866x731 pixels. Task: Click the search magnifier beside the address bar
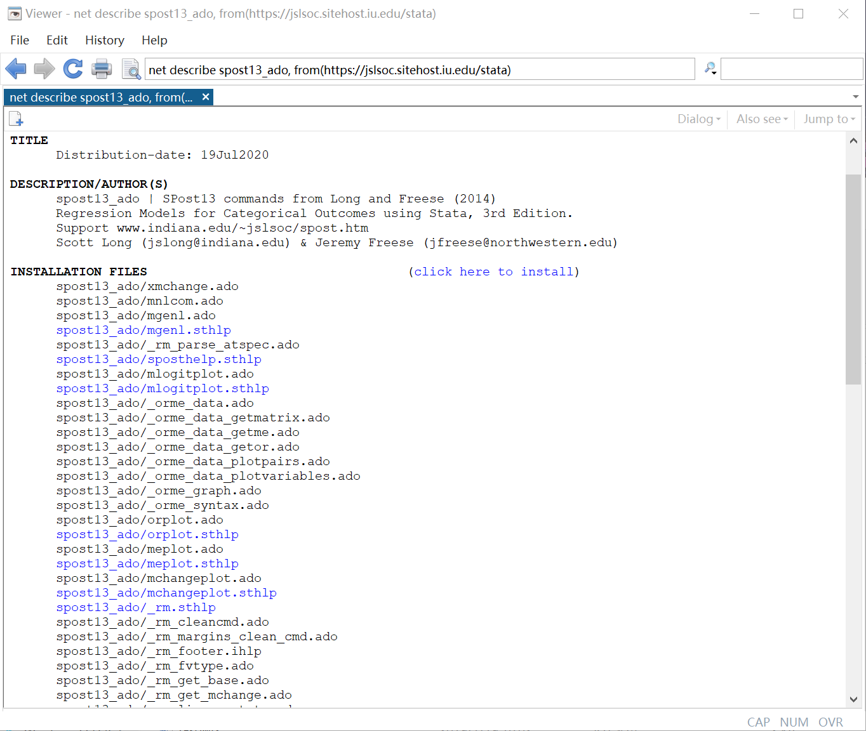pos(710,69)
